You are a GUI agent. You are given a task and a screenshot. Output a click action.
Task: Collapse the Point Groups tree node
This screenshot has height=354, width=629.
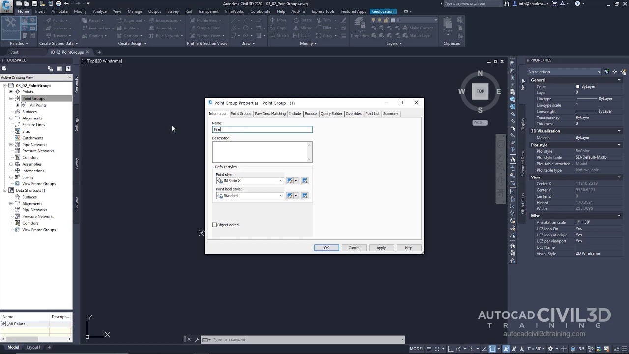click(11, 98)
